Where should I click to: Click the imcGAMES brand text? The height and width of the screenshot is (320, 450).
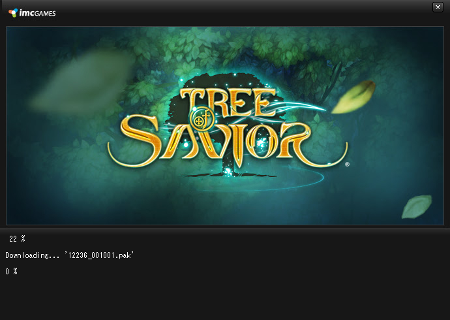pos(37,13)
